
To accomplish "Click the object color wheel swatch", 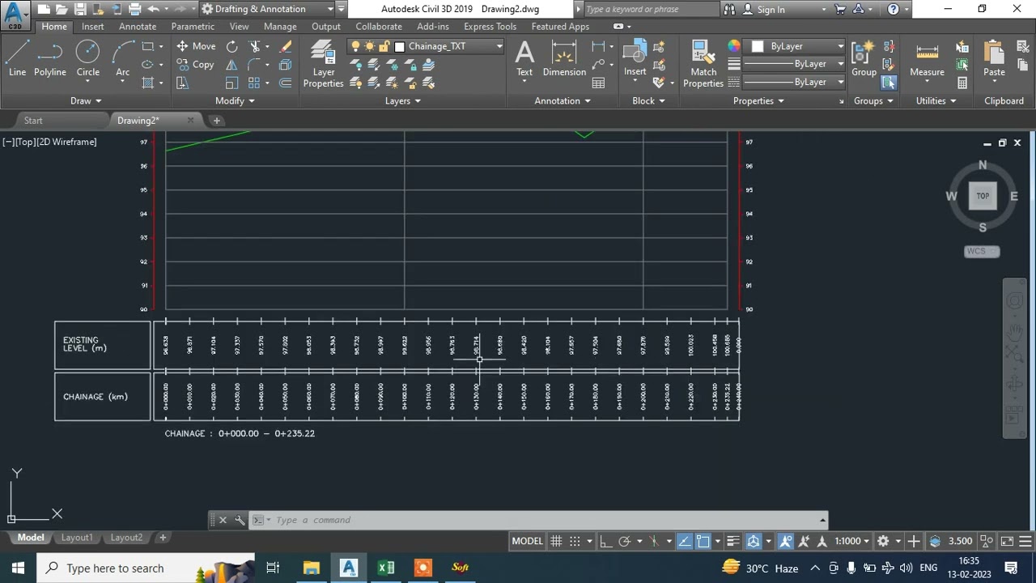I will (x=733, y=46).
